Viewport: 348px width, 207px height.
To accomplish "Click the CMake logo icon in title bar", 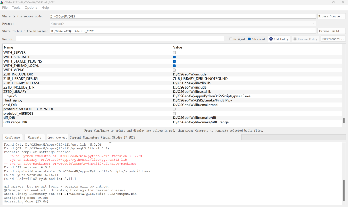I will 2,2.
